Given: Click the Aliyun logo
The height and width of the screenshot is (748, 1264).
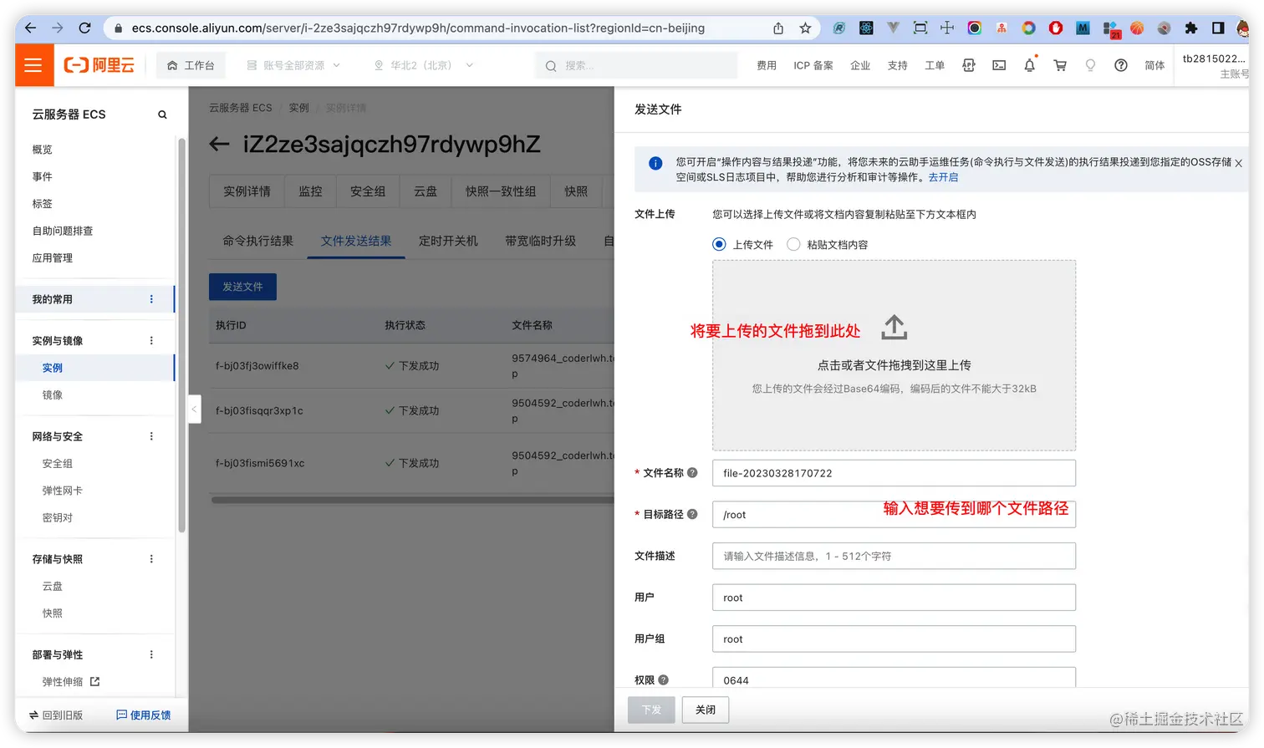Looking at the screenshot, I should pyautogui.click(x=99, y=65).
